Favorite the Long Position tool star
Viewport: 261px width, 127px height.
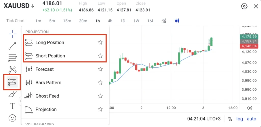(x=100, y=42)
